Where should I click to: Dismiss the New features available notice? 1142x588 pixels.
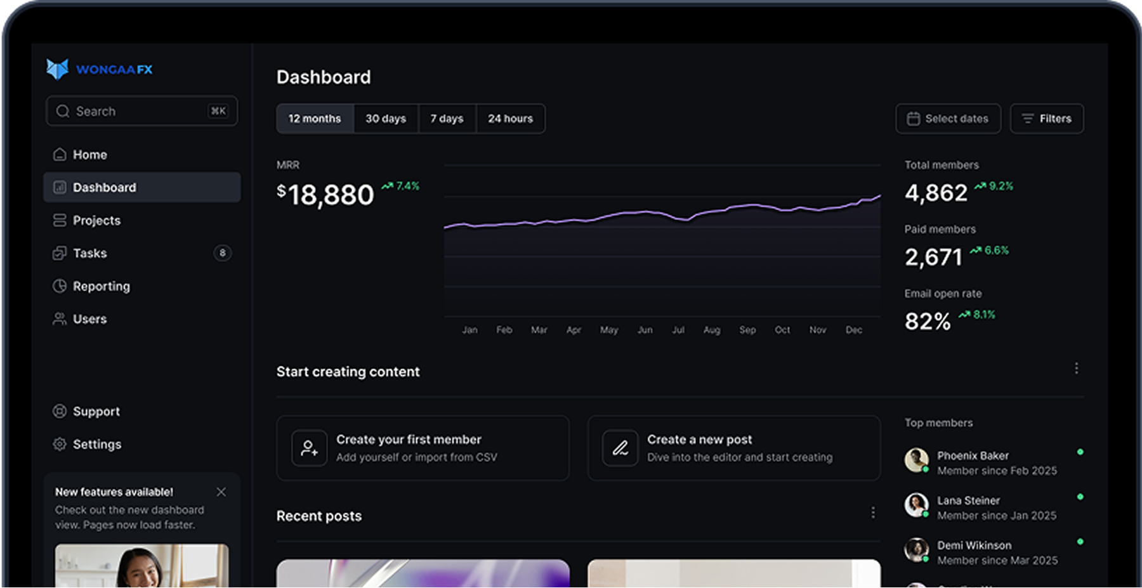point(221,492)
